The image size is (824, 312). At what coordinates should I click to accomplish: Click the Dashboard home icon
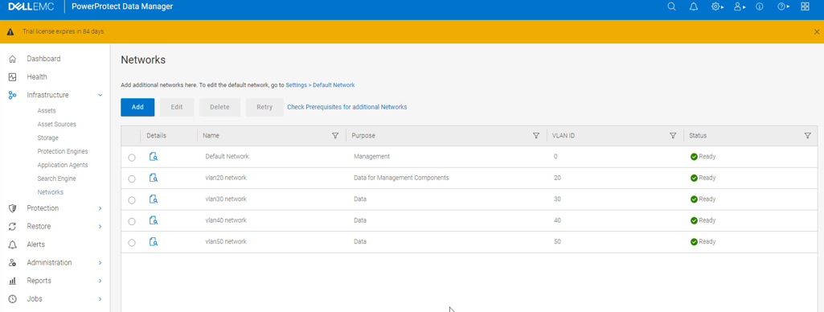13,59
